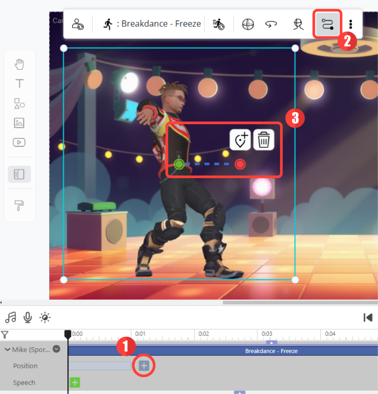This screenshot has width=378, height=394.
Task: Click the character rotation globe icon
Action: click(x=248, y=24)
